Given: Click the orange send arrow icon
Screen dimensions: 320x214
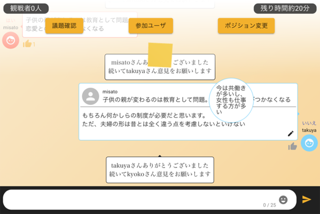Looking at the screenshot, I should click(307, 199).
